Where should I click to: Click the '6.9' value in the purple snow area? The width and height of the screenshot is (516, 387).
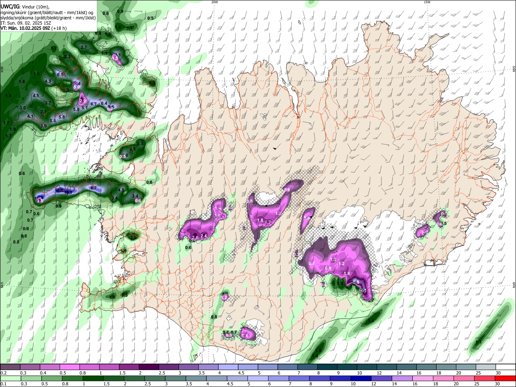click(x=328, y=268)
